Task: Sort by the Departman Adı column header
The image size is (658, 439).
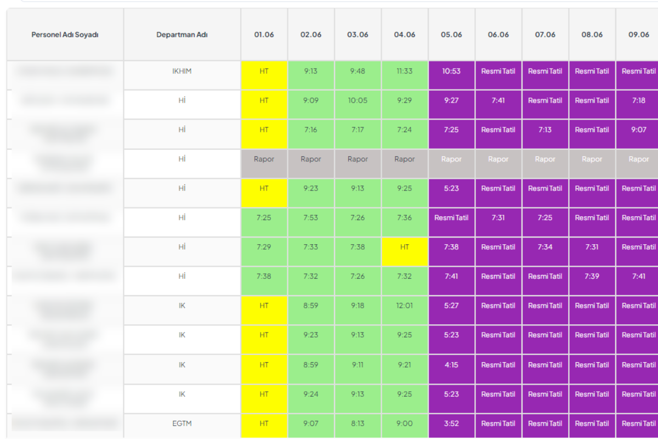Action: tap(181, 35)
